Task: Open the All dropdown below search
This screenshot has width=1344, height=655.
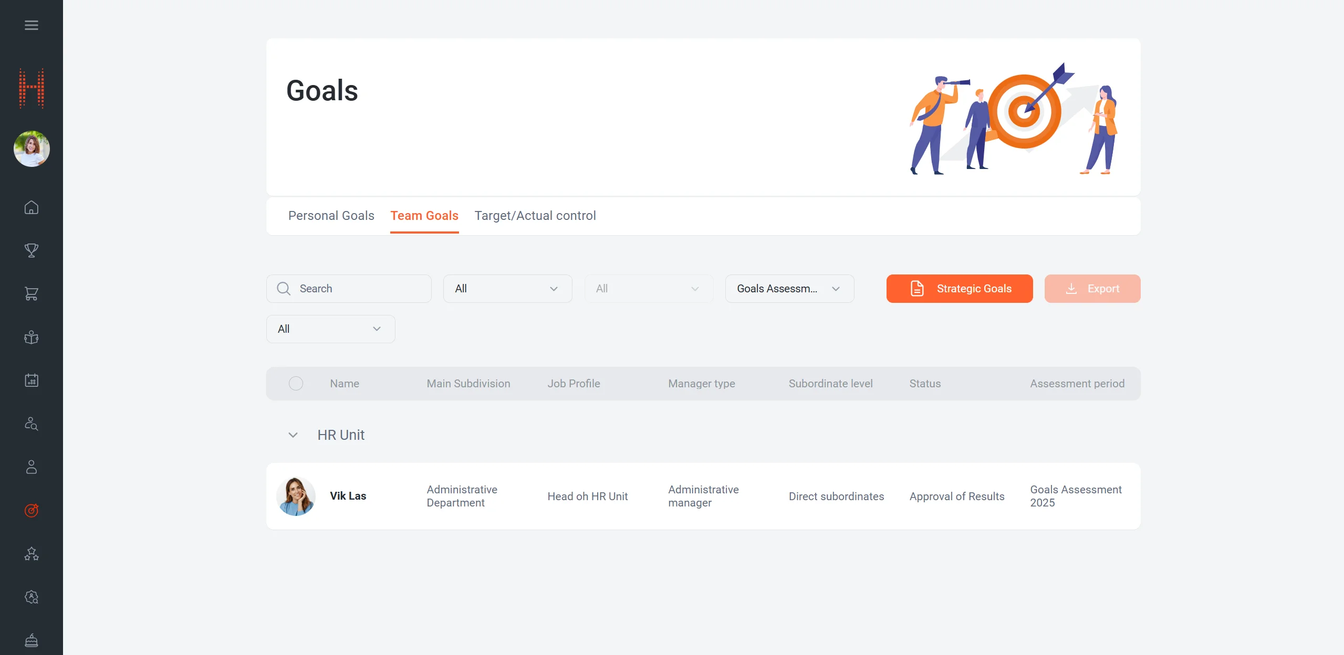Action: (x=330, y=329)
